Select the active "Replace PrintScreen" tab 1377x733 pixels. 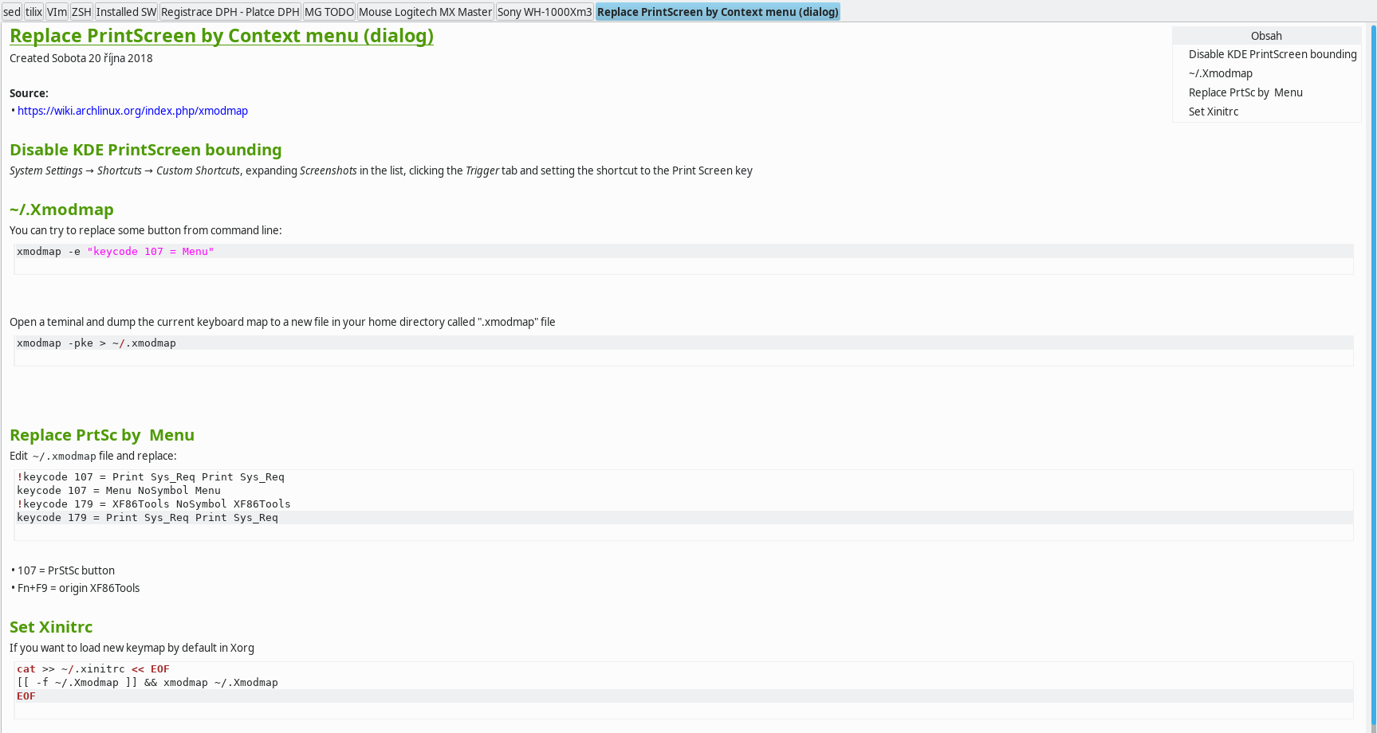[717, 11]
